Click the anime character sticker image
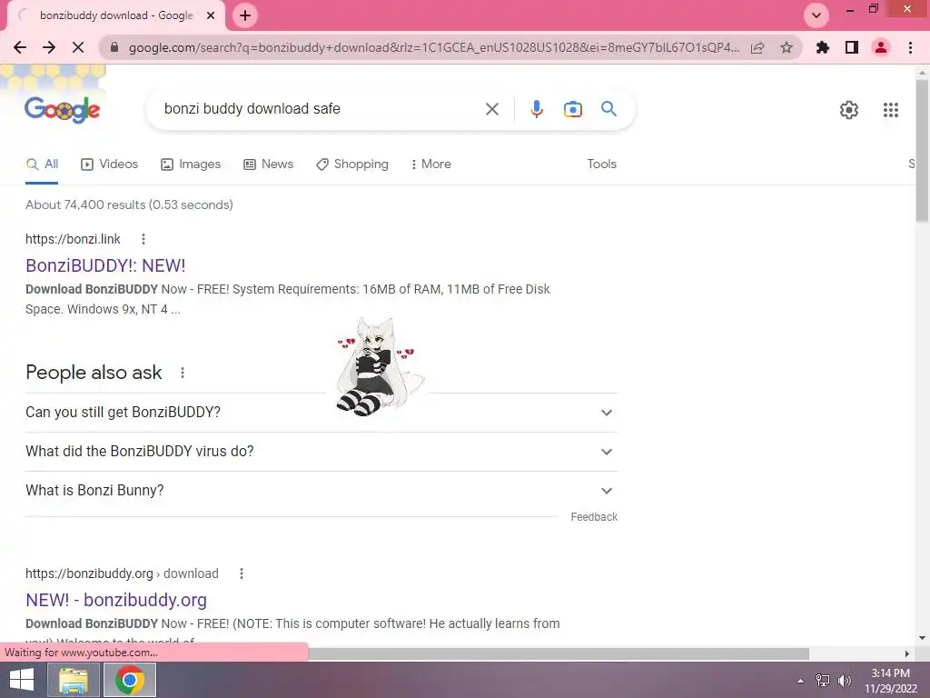 [381, 367]
